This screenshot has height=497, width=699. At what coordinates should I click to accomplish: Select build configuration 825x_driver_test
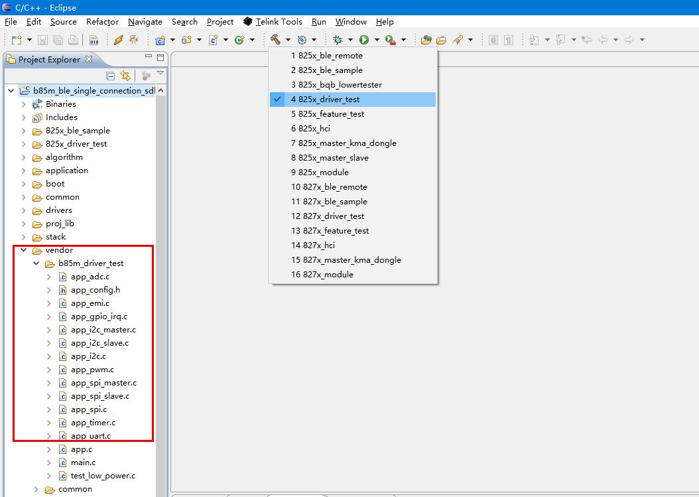tap(353, 100)
